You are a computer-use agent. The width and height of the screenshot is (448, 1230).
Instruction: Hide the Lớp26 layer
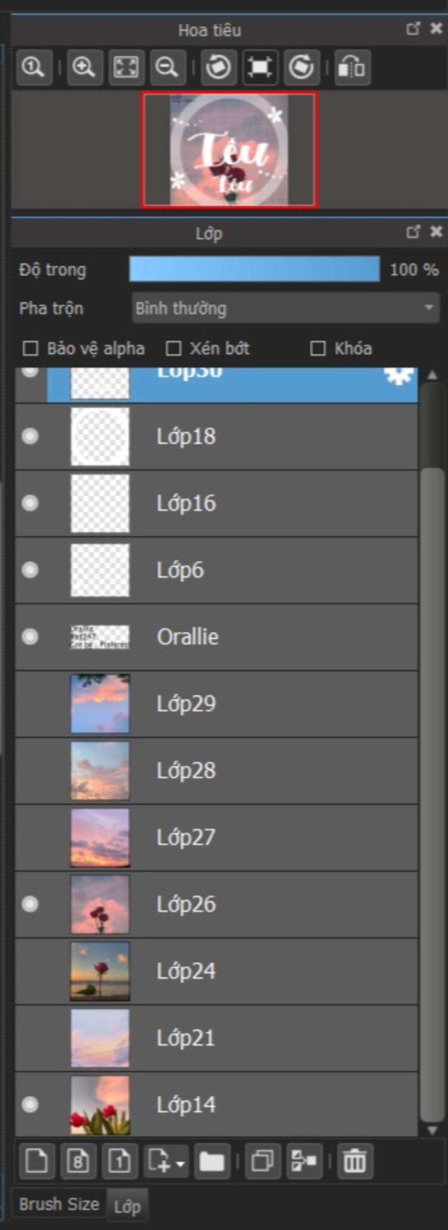pyautogui.click(x=30, y=904)
